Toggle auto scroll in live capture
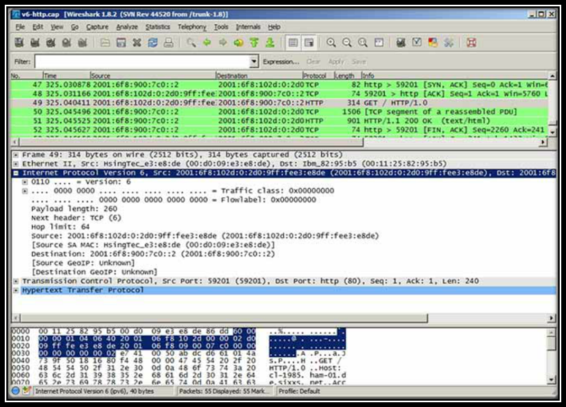This screenshot has width=566, height=407. 309,43
